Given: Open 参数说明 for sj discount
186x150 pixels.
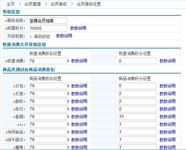Looking at the screenshot, I should pyautogui.click(x=79, y=124).
